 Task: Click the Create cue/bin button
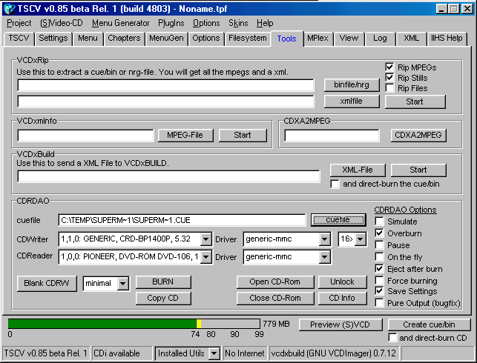tap(429, 324)
